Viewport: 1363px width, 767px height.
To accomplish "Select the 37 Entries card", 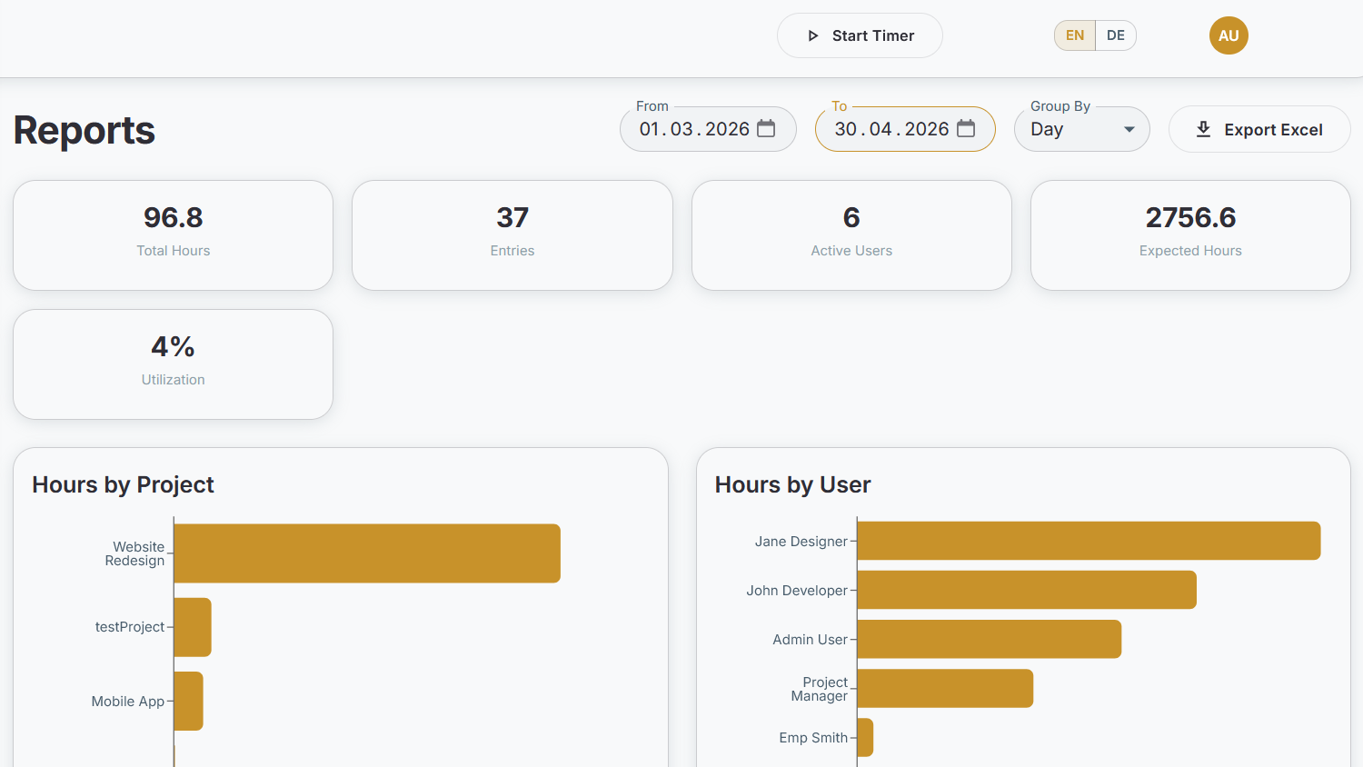I will (512, 235).
